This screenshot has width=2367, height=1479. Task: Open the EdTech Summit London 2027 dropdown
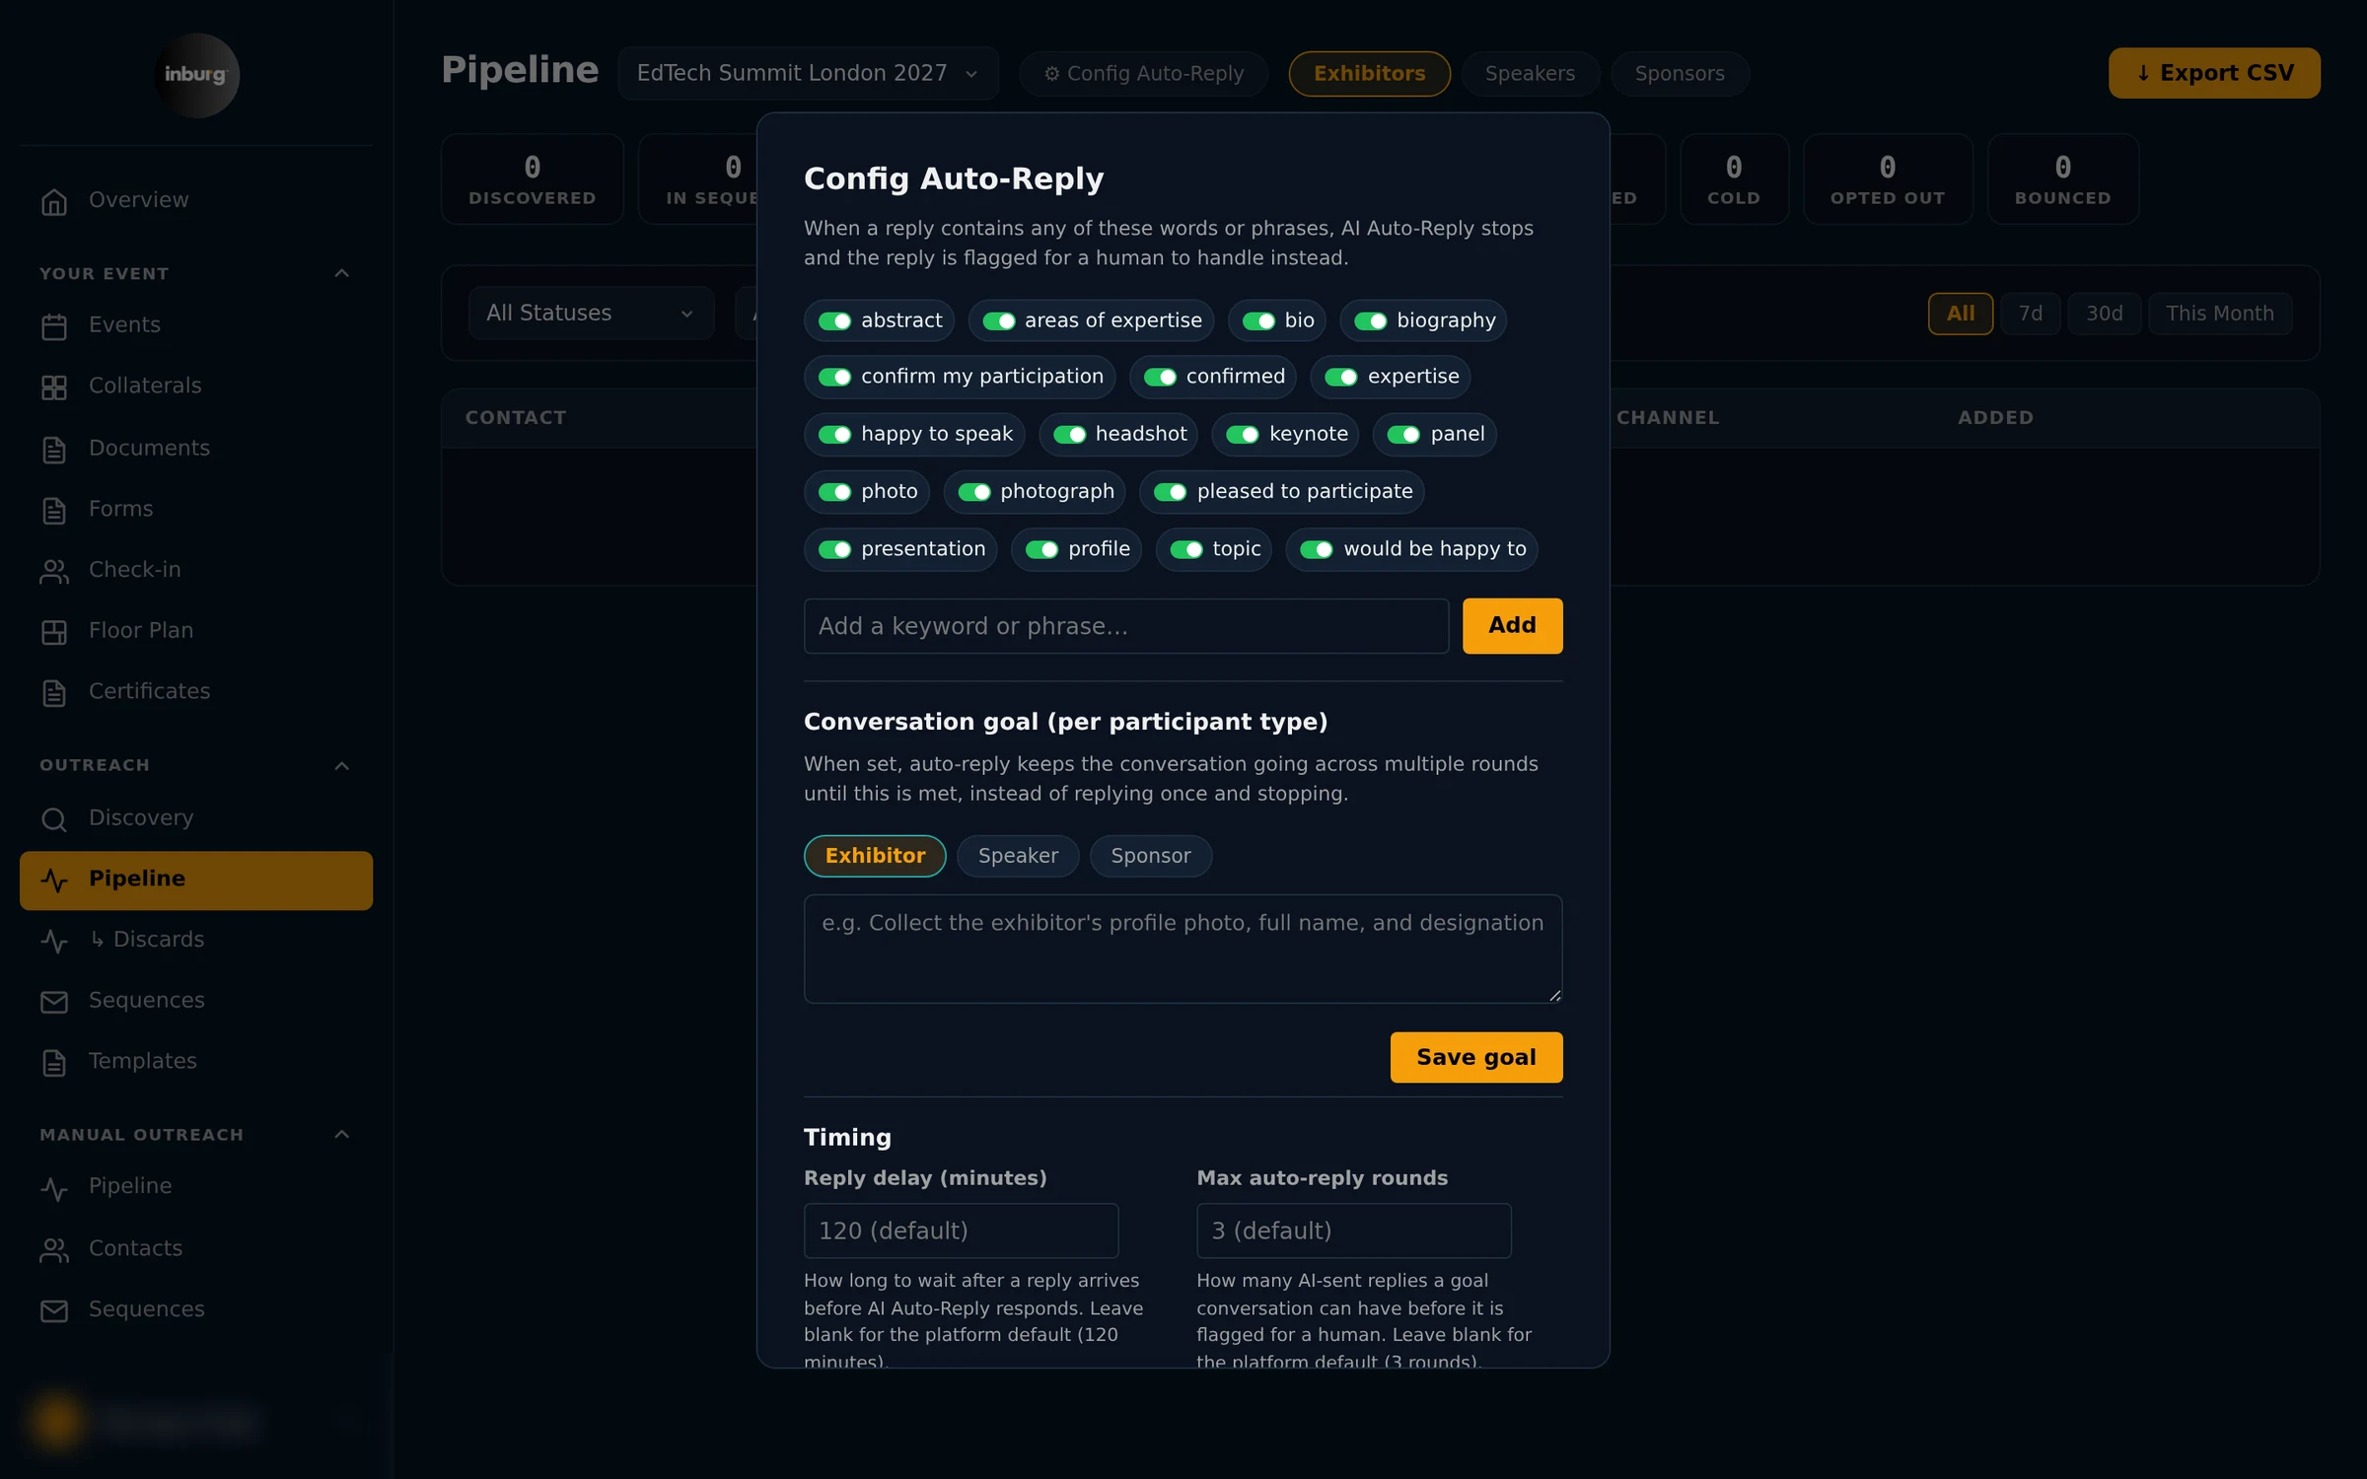(808, 73)
